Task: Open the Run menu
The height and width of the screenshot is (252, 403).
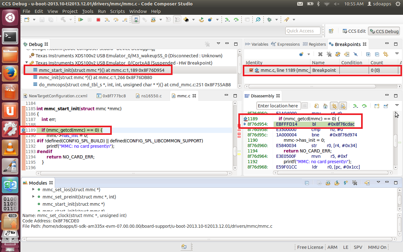Action: point(102,11)
